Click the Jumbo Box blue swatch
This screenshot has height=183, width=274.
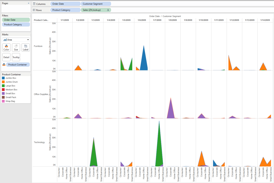[x=3, y=78]
